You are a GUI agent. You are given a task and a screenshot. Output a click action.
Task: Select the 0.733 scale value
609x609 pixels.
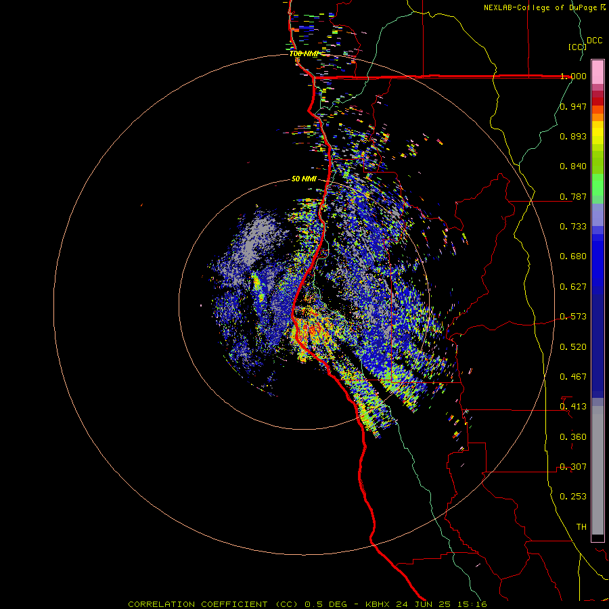point(573,227)
